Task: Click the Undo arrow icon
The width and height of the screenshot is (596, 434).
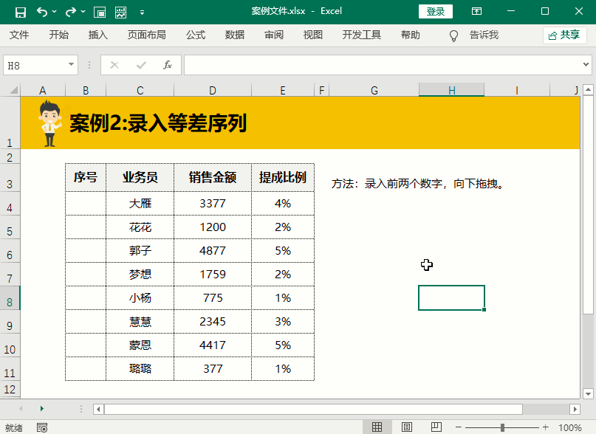Action: 41,12
